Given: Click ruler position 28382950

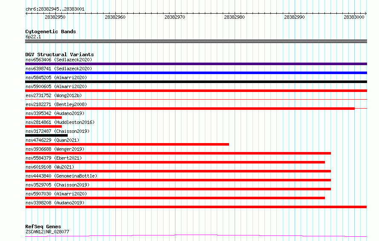Looking at the screenshot, I should coord(55,17).
